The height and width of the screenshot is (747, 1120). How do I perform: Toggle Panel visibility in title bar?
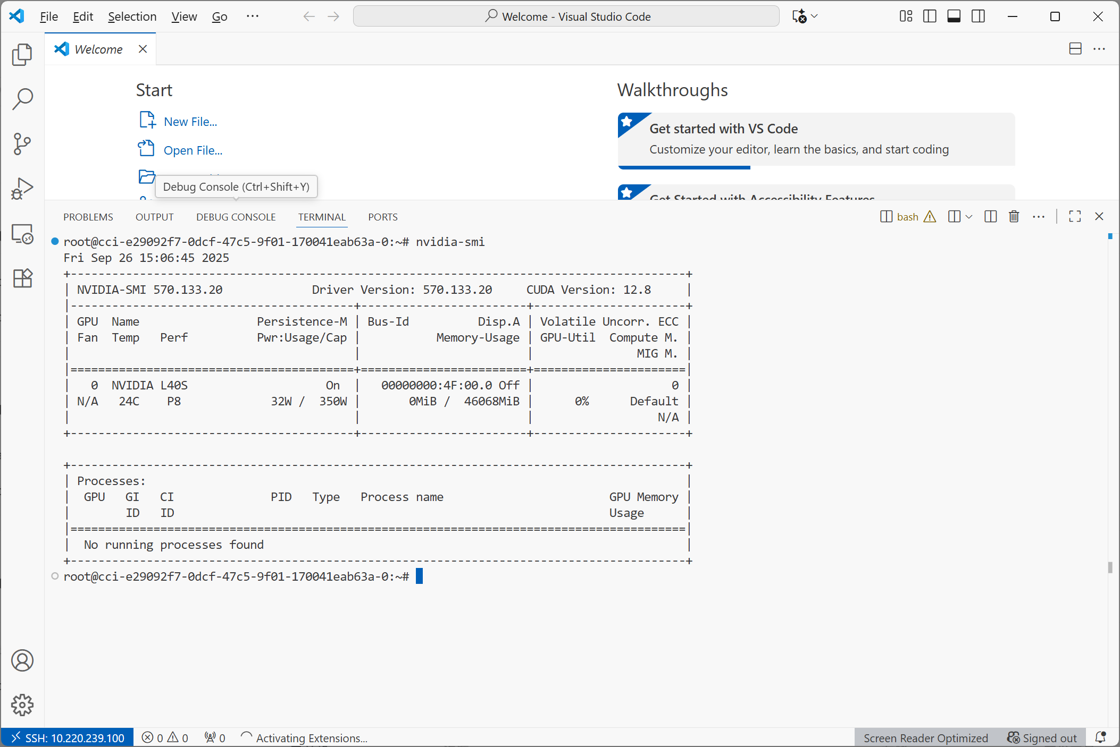click(x=954, y=16)
